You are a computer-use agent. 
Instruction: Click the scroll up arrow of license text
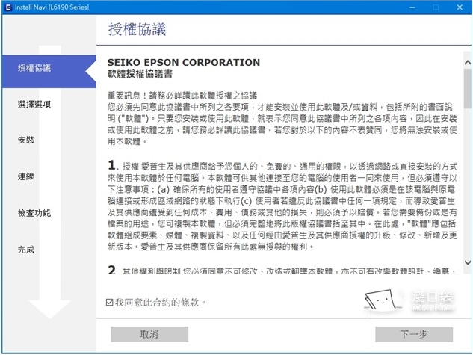click(468, 63)
